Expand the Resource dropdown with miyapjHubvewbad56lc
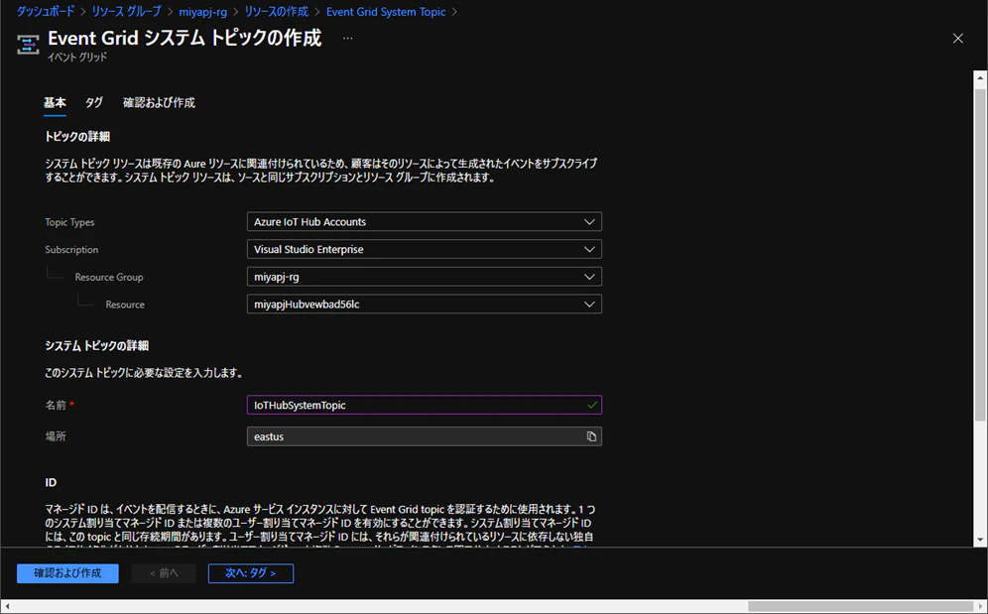This screenshot has width=988, height=614. point(424,304)
